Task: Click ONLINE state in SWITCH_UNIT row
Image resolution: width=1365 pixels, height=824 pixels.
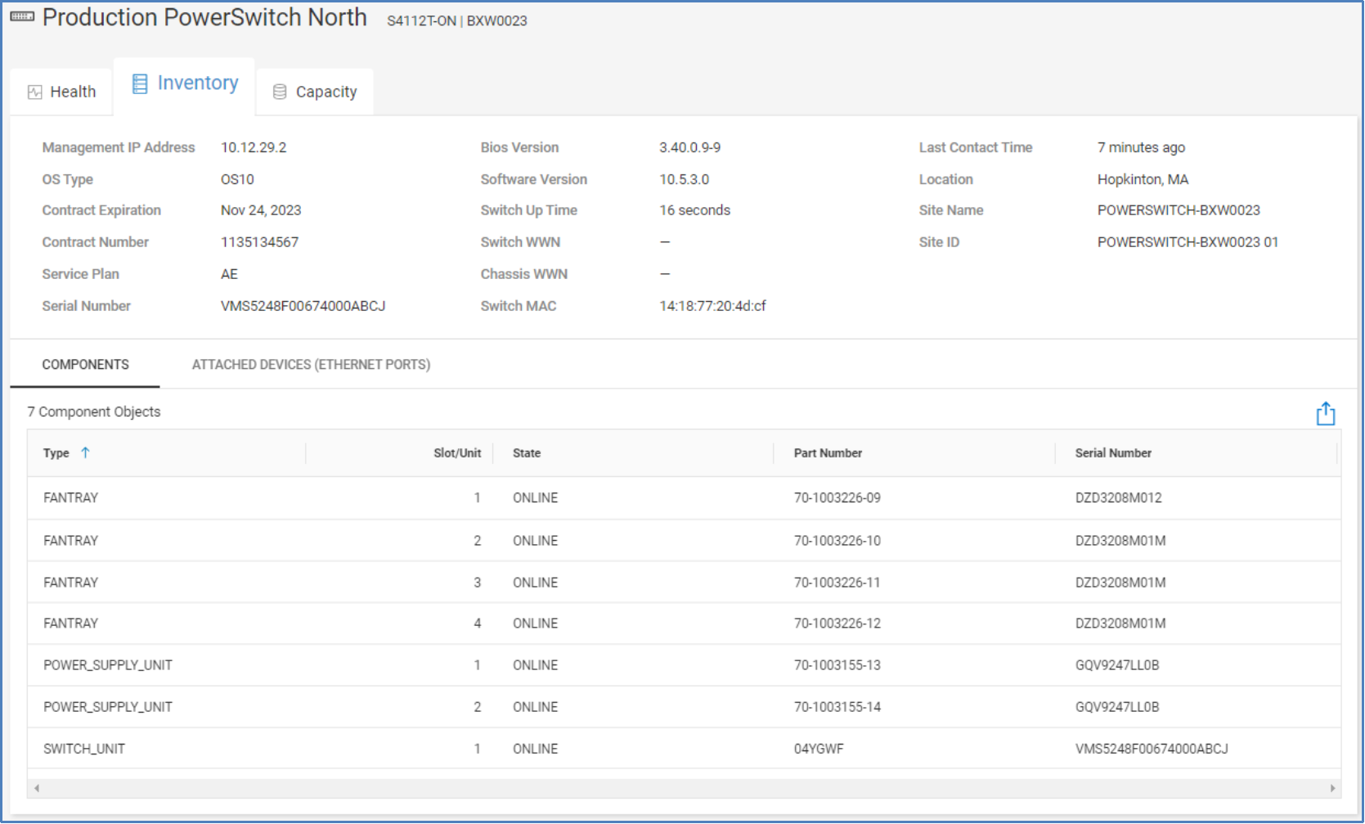Action: click(535, 749)
